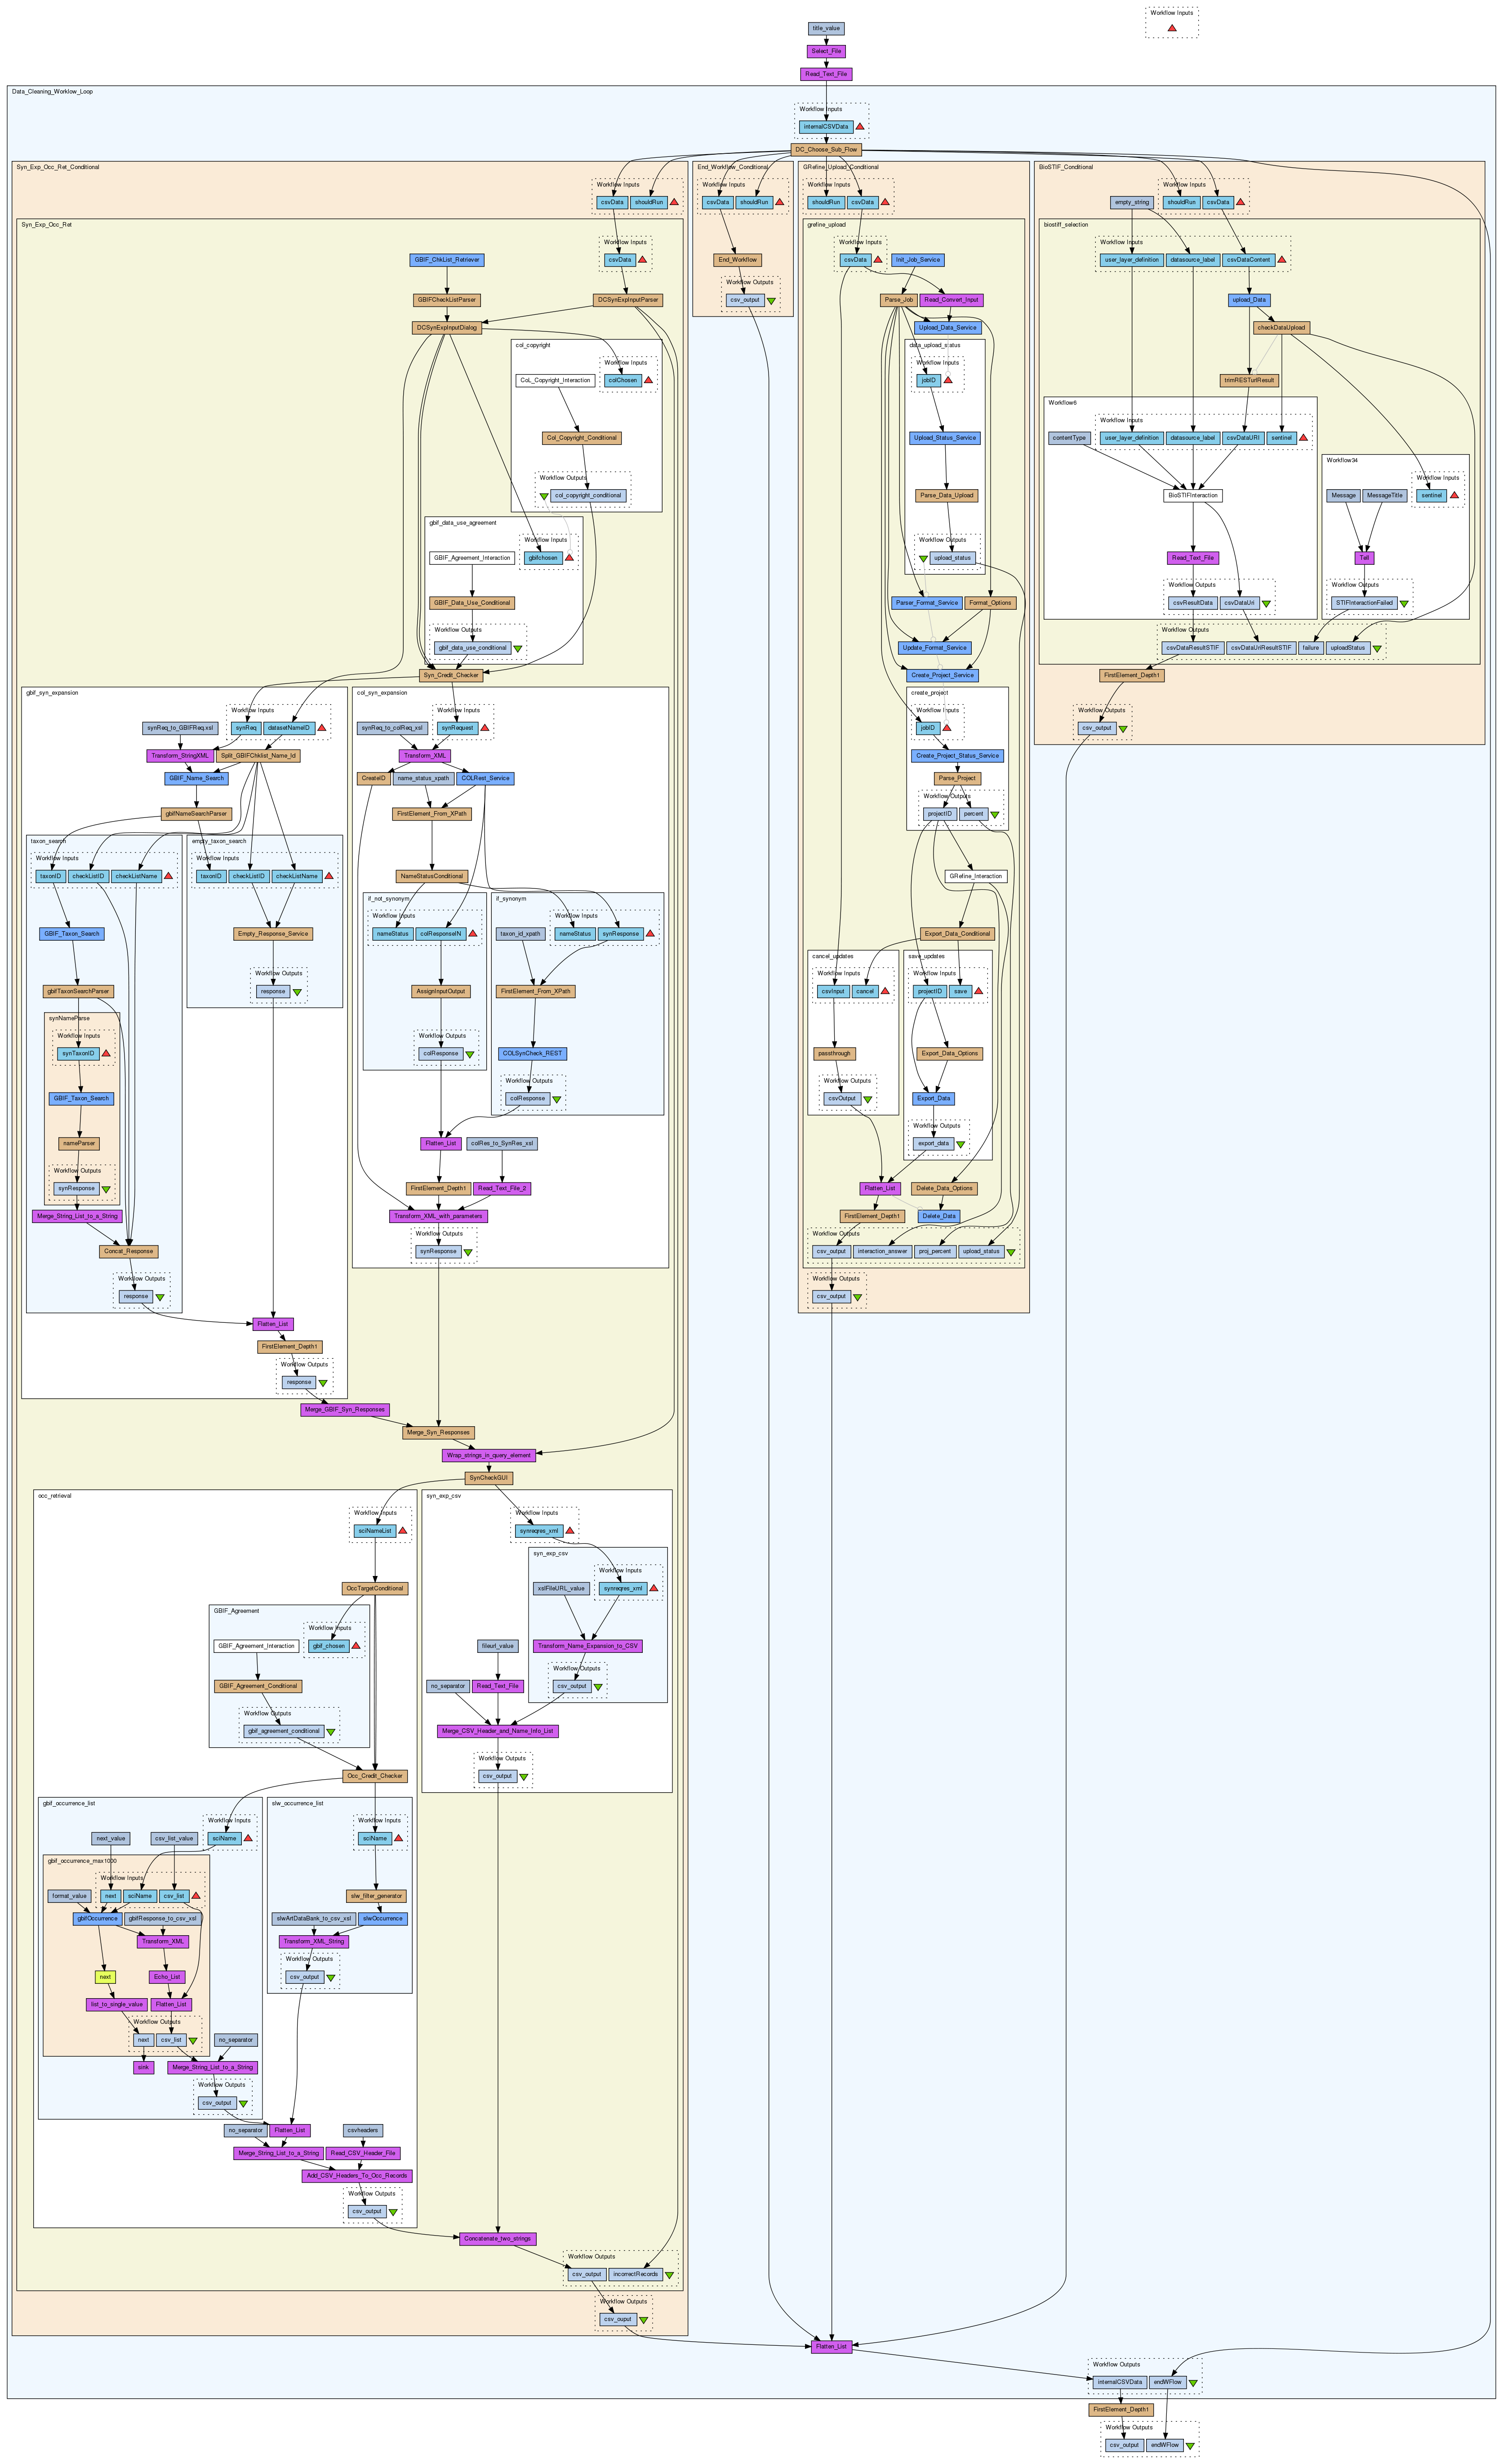This screenshot has width=1503, height=2464.
Task: Click green triangle beside STIFInteractionFailed output
Action: 1404,603
